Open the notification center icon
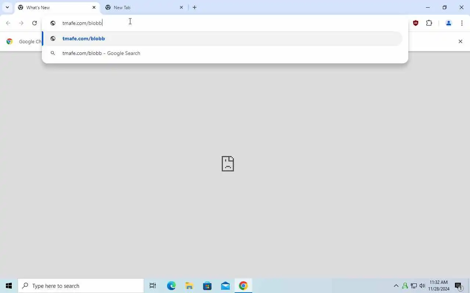470x293 pixels. click(458, 286)
